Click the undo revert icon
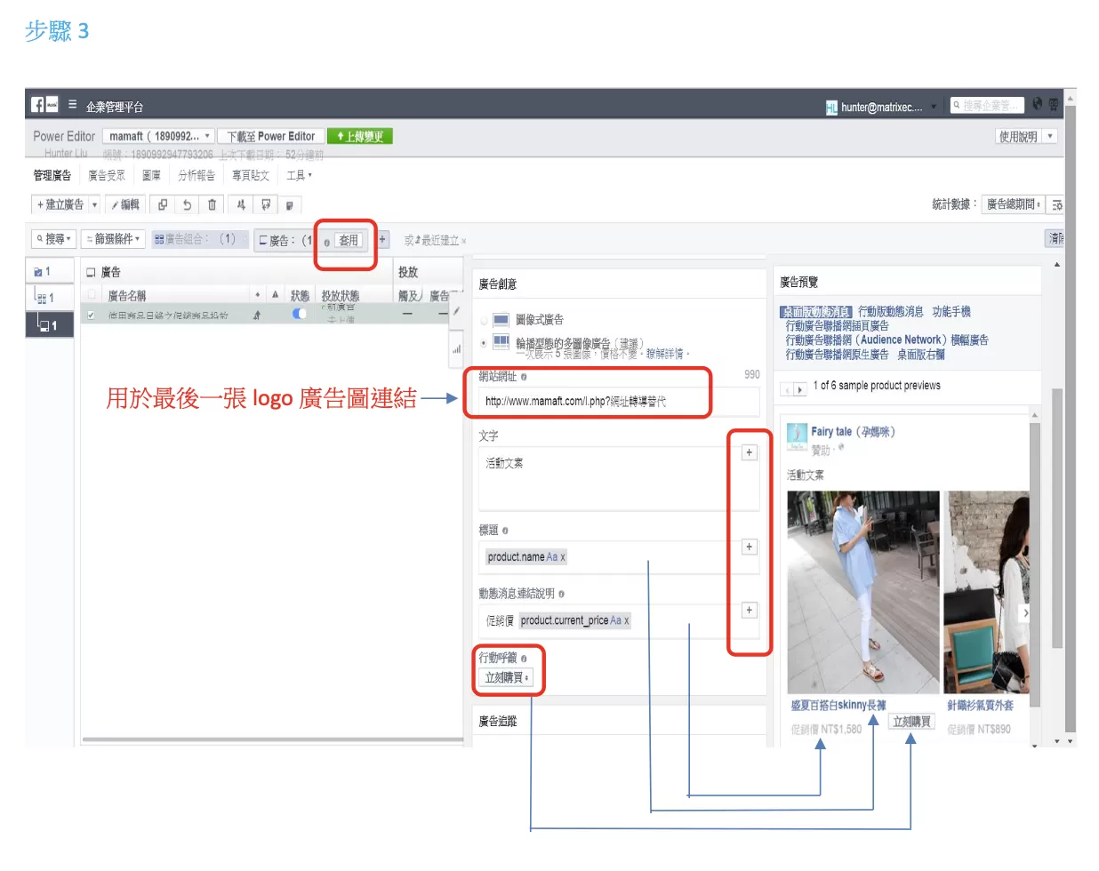The width and height of the screenshot is (1099, 871). click(187, 204)
